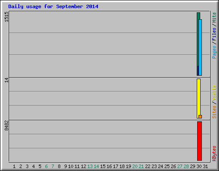The image size is (219, 171).
Task: Click the cyan 'Pages' legend label
Action: pos(214,52)
